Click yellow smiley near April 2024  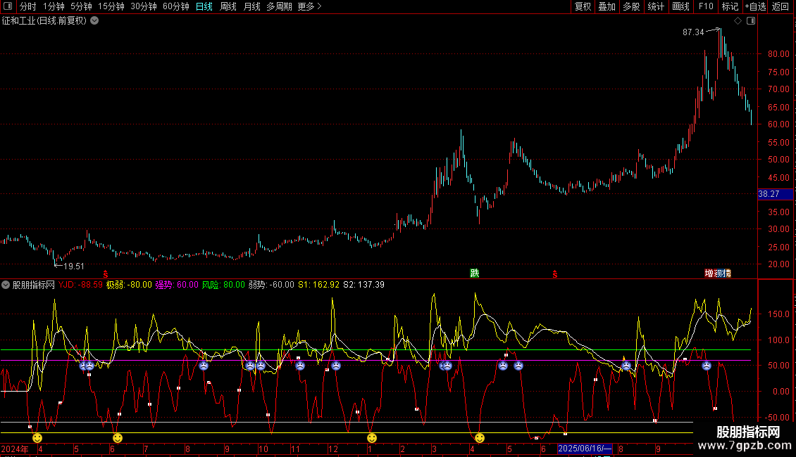pos(37,438)
